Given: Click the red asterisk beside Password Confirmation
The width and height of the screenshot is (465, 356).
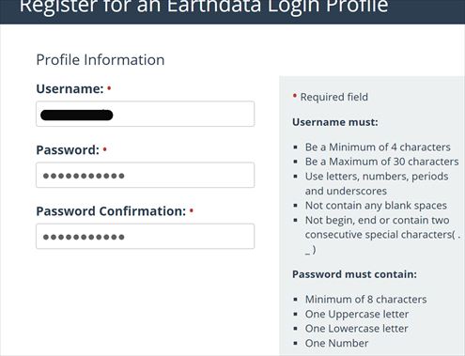Looking at the screenshot, I should click(x=192, y=210).
